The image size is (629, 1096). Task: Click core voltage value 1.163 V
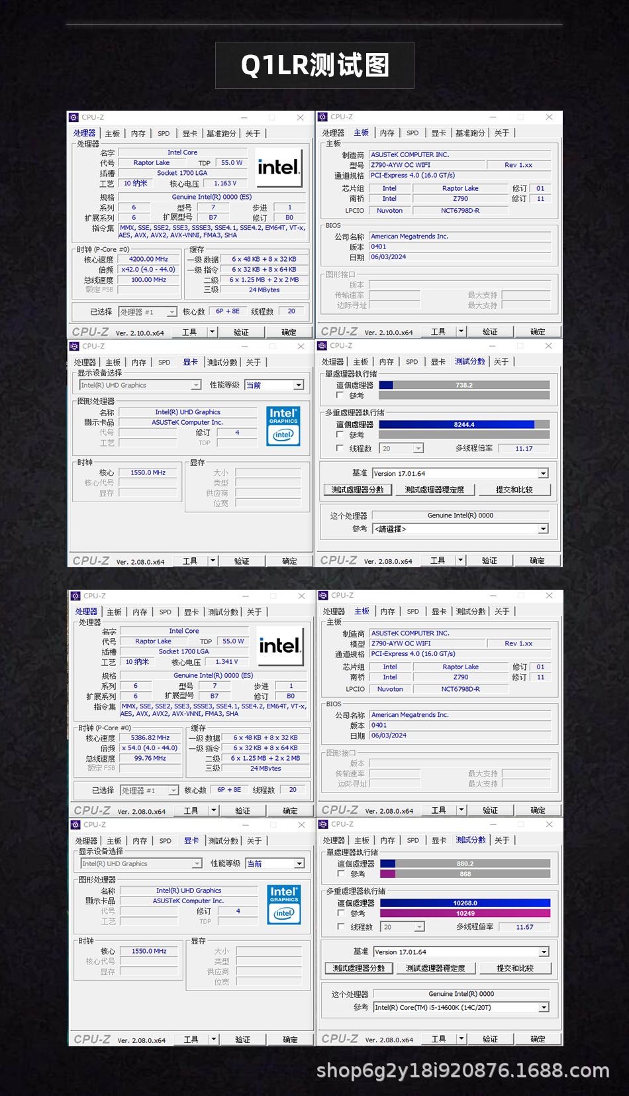point(225,183)
